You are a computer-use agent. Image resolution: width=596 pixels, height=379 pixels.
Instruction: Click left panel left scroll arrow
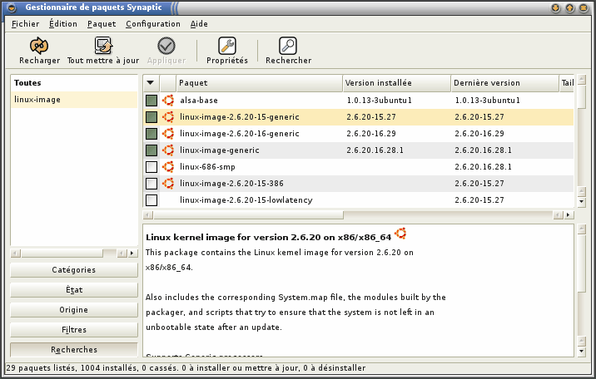(16, 253)
